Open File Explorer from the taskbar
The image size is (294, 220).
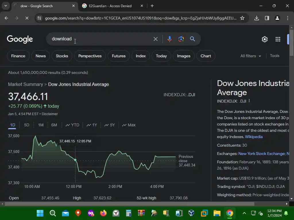point(217,213)
